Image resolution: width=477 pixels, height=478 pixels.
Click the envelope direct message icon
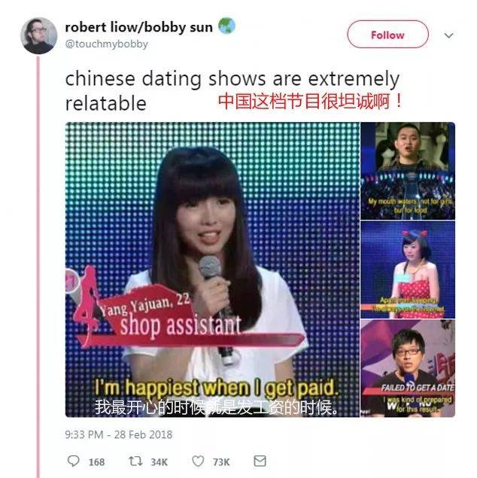[260, 461]
